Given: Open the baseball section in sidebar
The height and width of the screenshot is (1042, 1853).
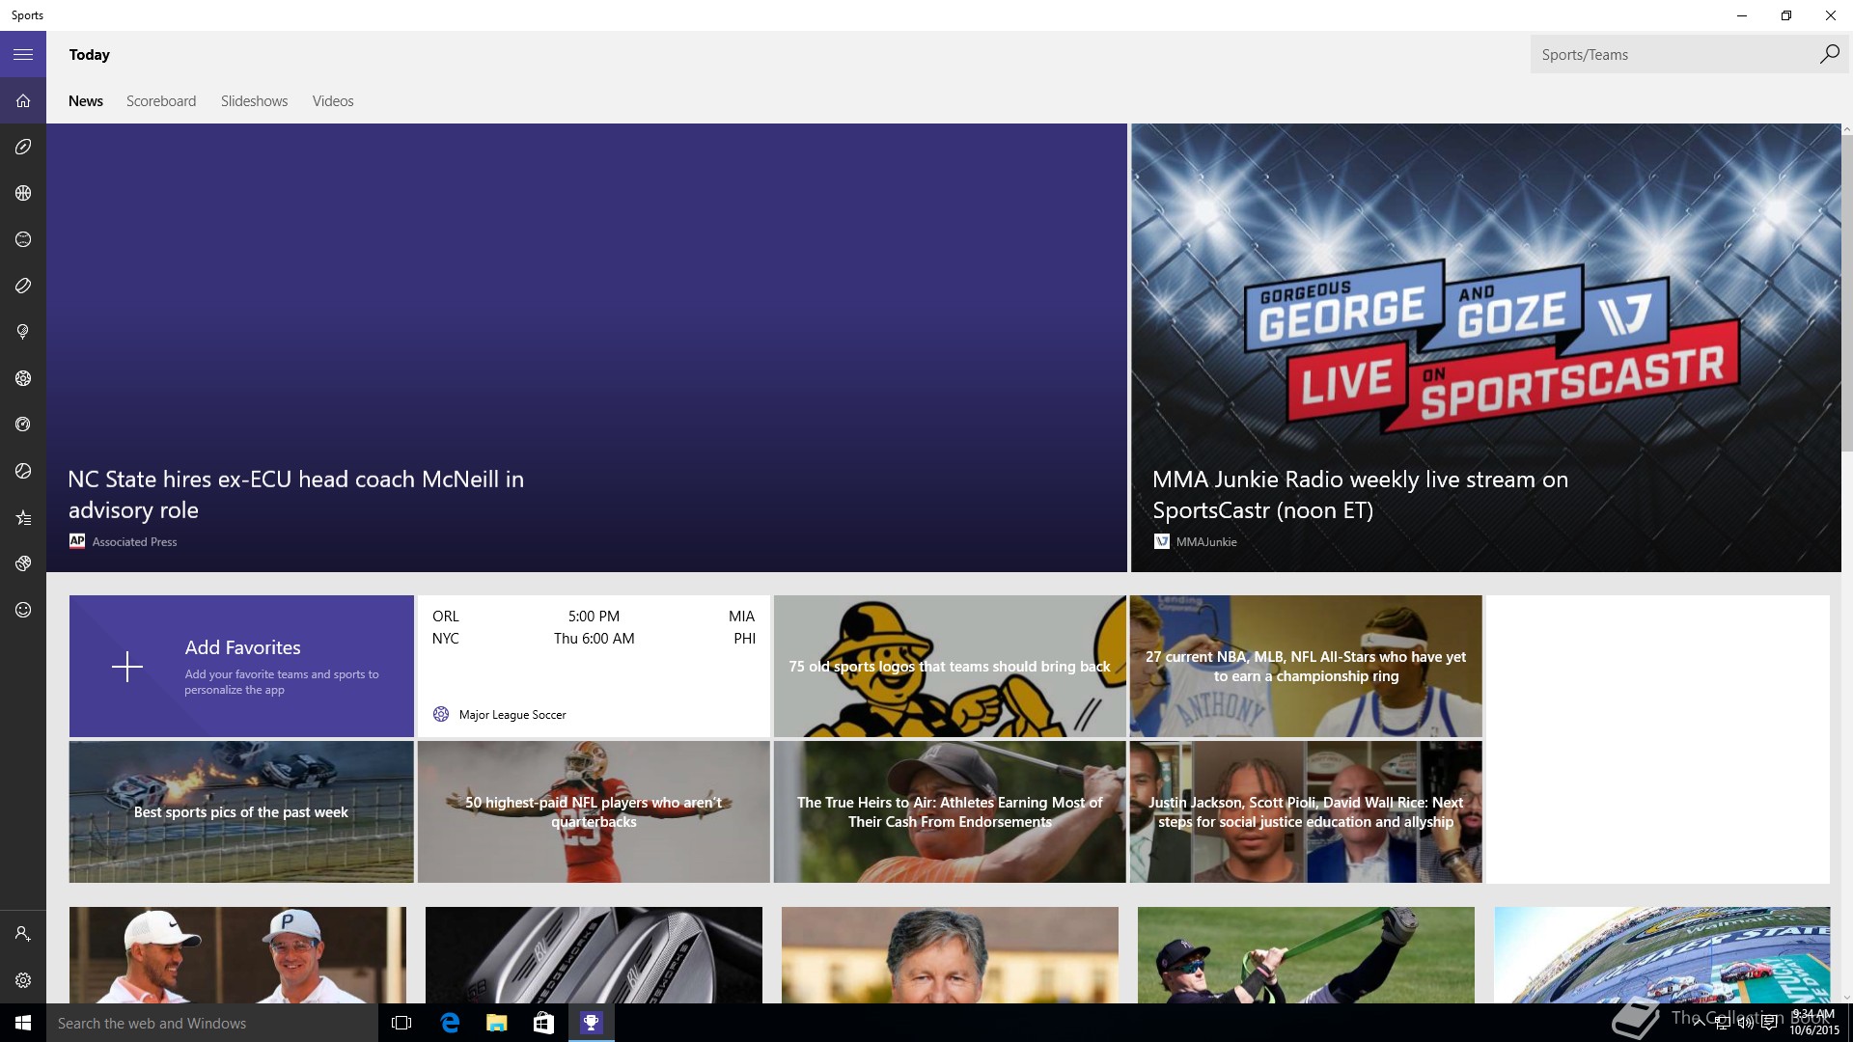Looking at the screenshot, I should (23, 239).
